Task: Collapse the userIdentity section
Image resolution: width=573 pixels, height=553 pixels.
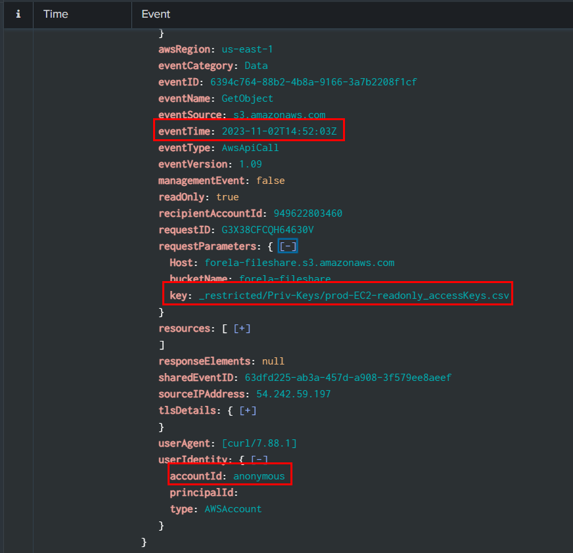Action: pyautogui.click(x=260, y=460)
